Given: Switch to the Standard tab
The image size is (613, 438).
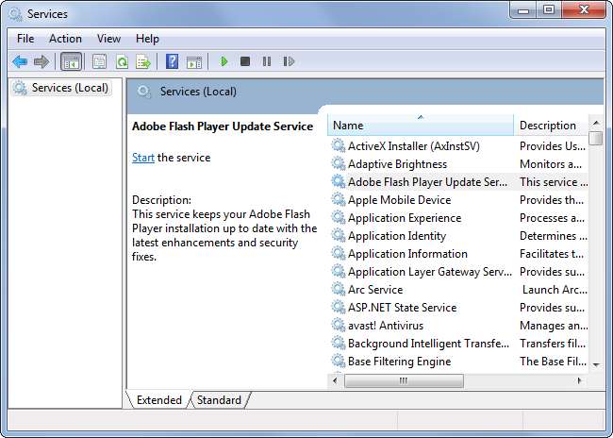Looking at the screenshot, I should coord(219,400).
